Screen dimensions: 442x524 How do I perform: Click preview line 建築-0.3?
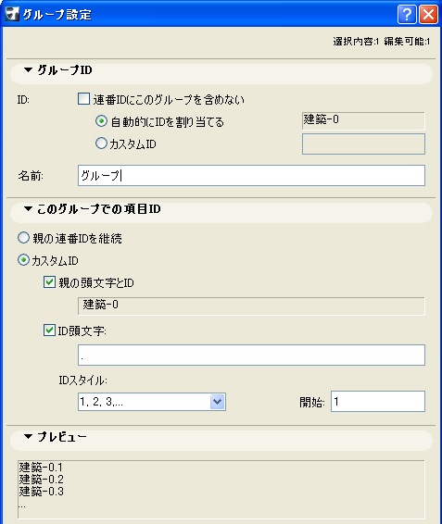(x=41, y=492)
